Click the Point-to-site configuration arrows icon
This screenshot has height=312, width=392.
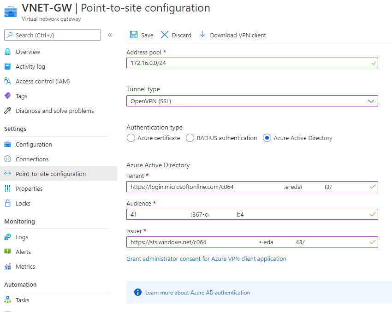tap(8, 174)
